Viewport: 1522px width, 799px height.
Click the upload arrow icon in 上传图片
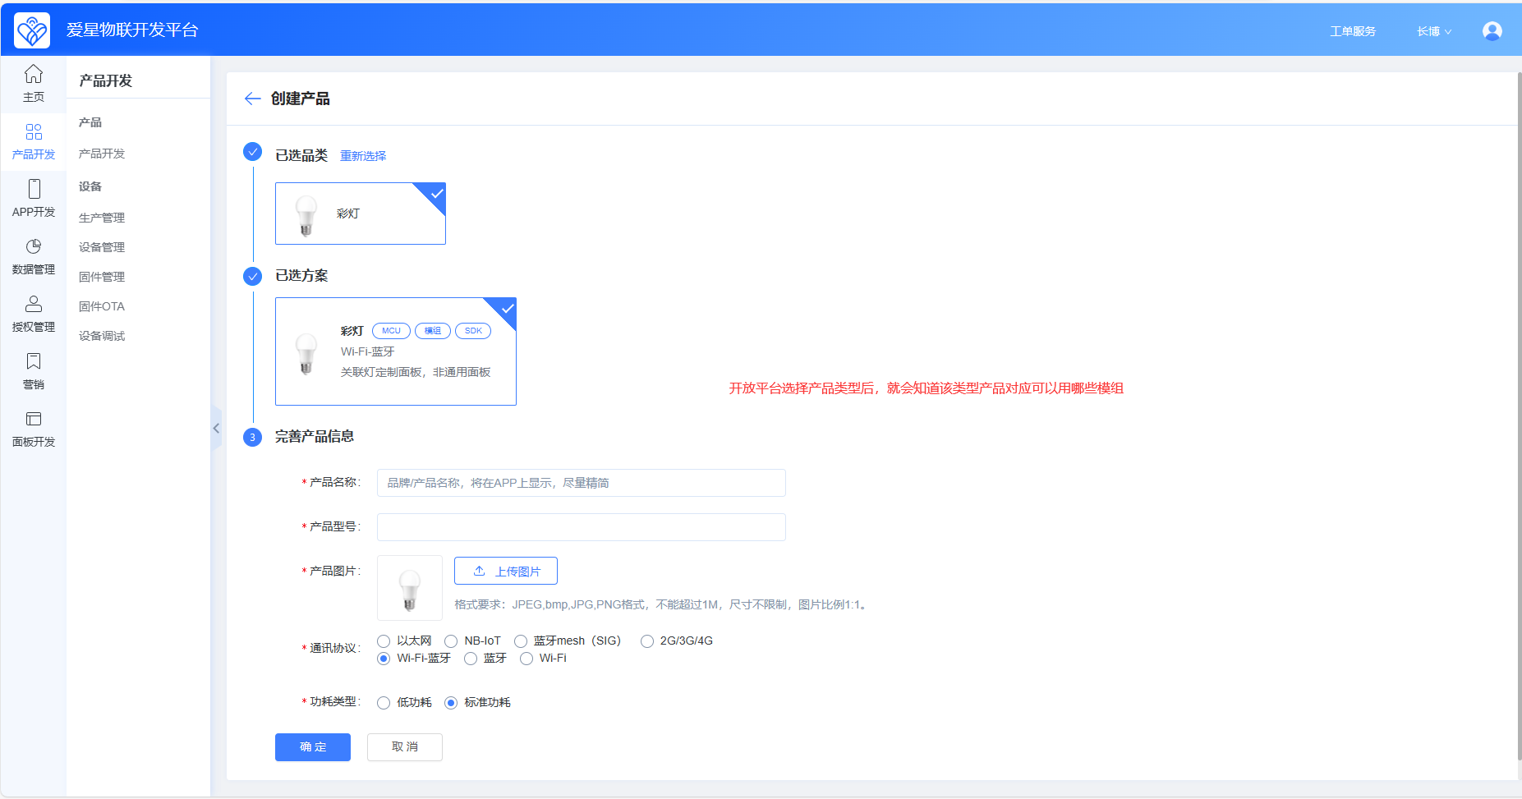(x=480, y=571)
